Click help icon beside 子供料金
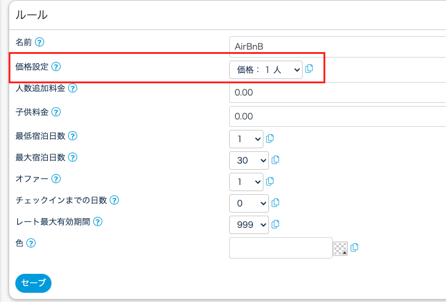This screenshot has width=446, height=302. [56, 112]
